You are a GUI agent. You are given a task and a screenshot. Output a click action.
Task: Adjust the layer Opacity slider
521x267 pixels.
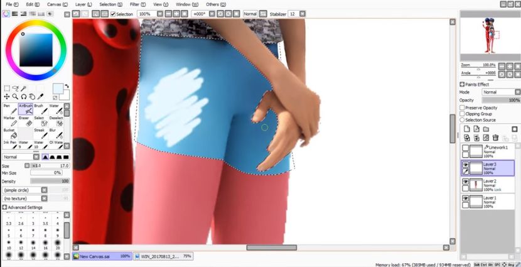[x=501, y=100]
